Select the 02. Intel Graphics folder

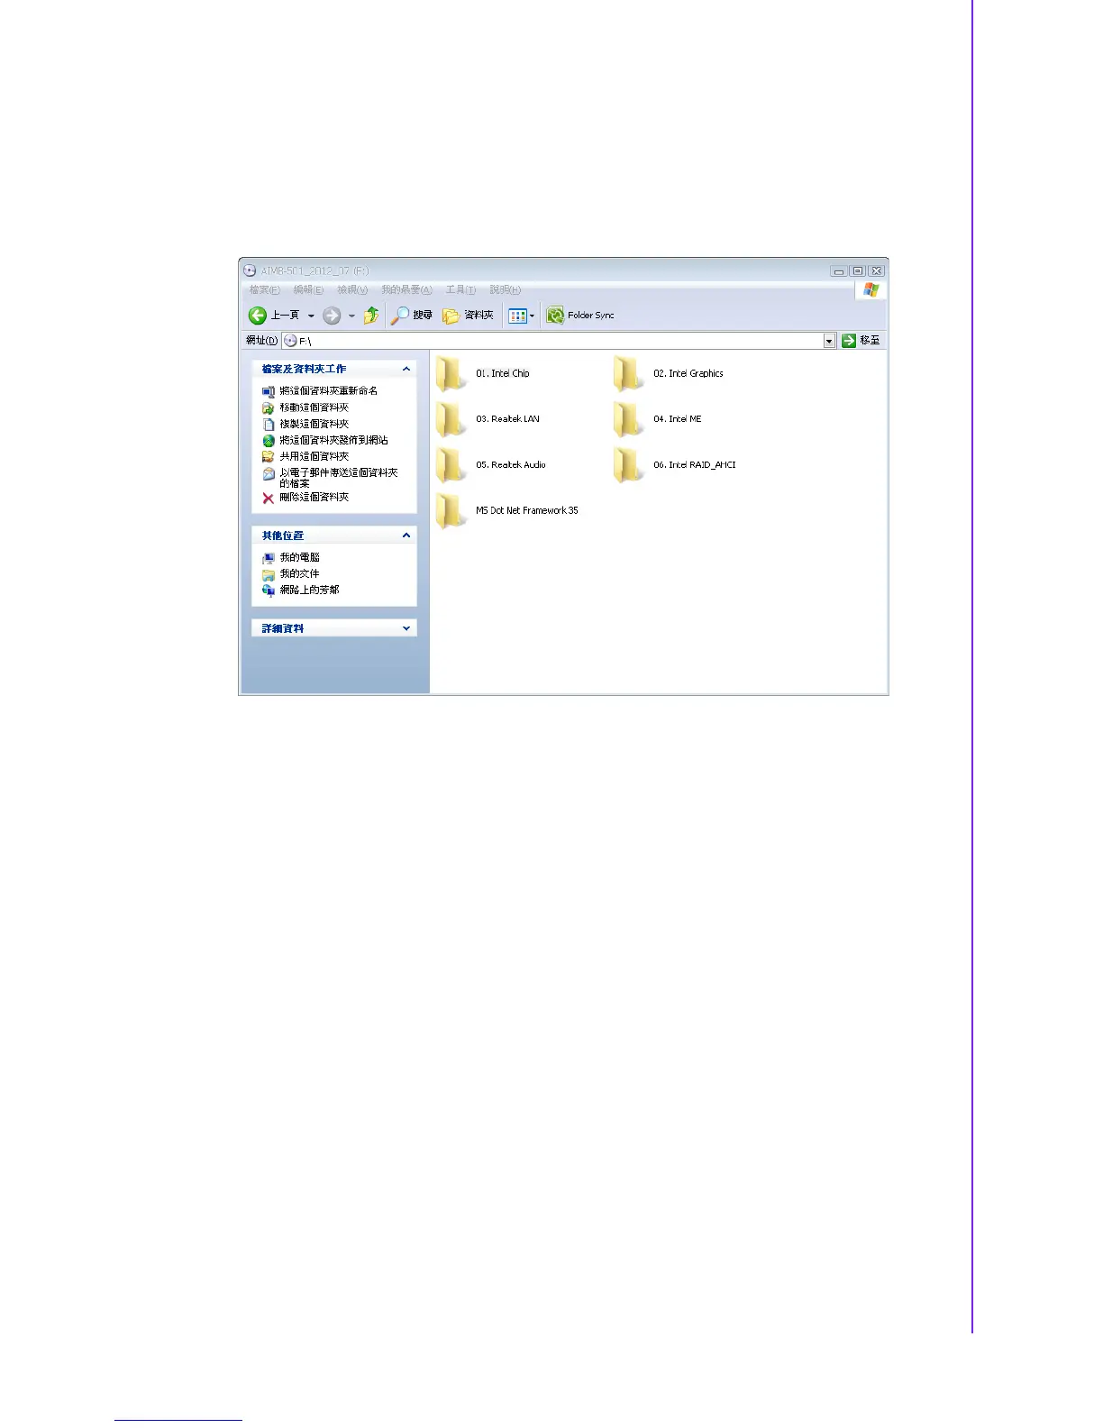pos(669,373)
